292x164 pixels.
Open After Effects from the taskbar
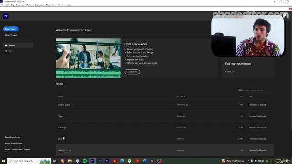(107, 161)
